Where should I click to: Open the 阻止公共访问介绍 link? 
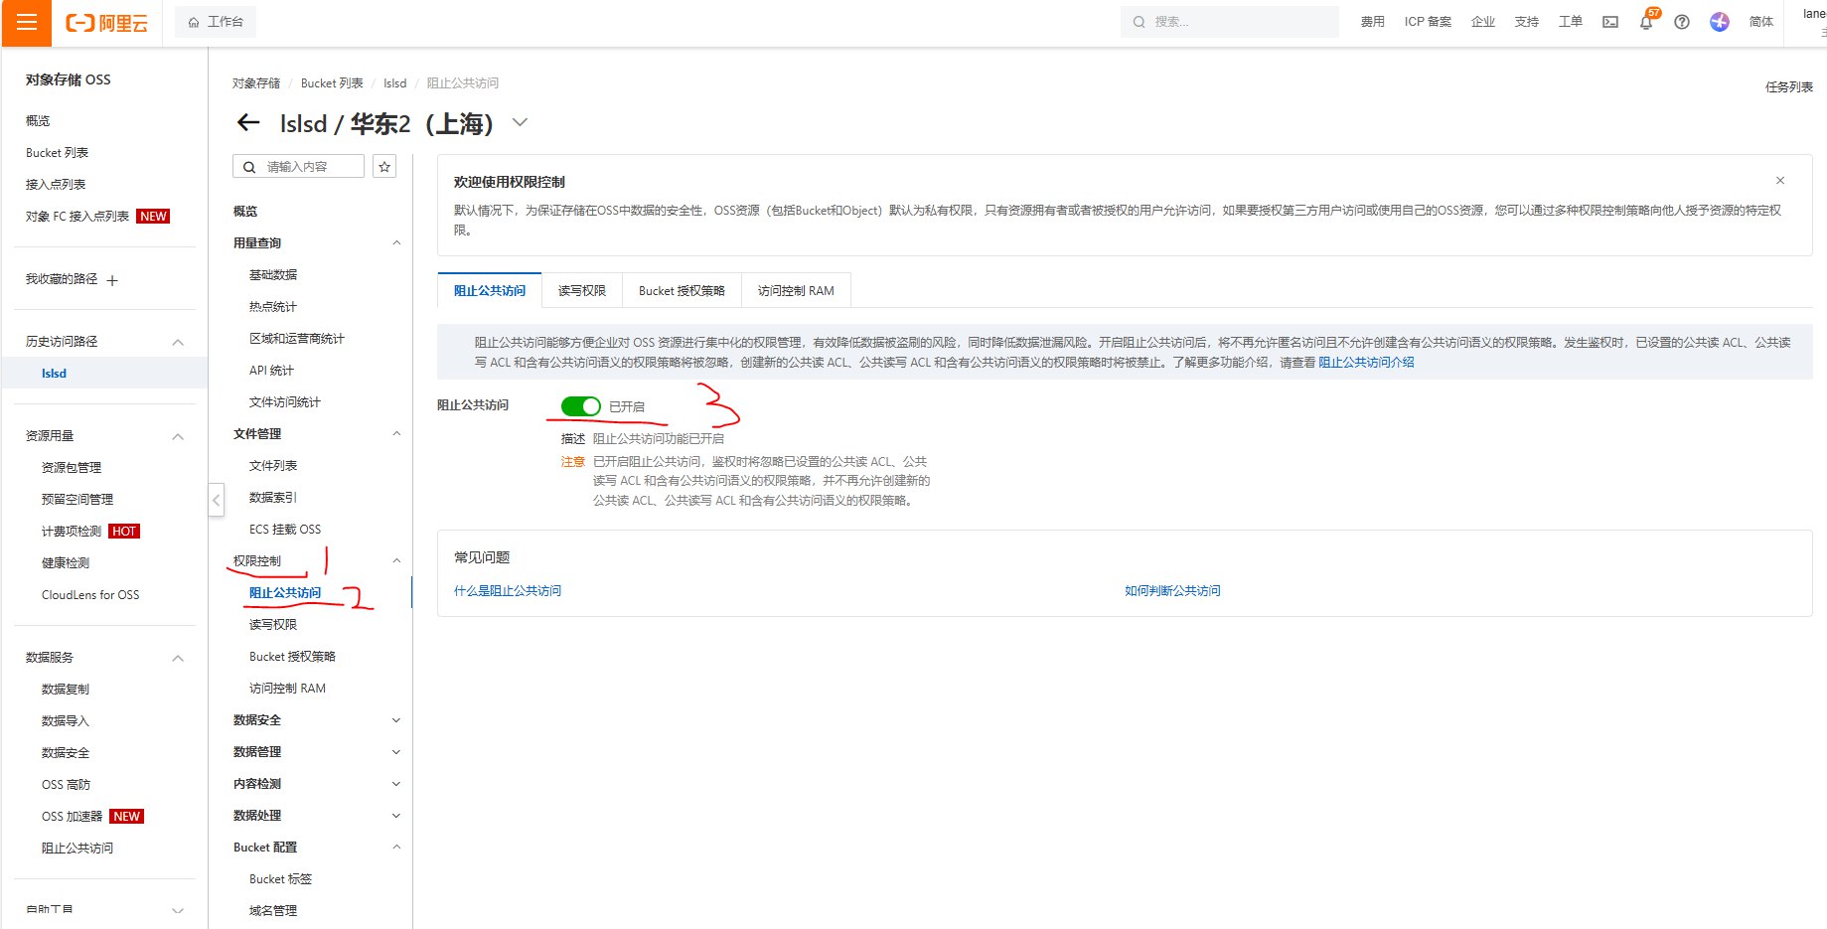tap(1366, 363)
